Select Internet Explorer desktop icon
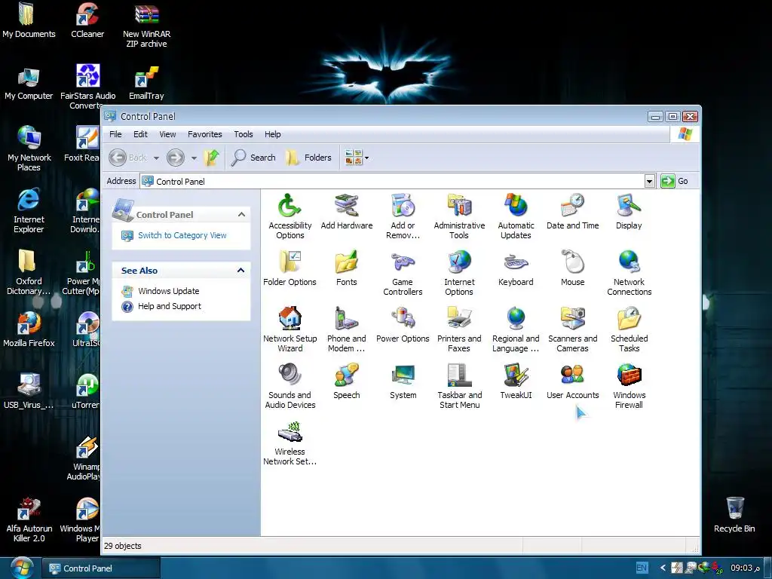 (29, 211)
